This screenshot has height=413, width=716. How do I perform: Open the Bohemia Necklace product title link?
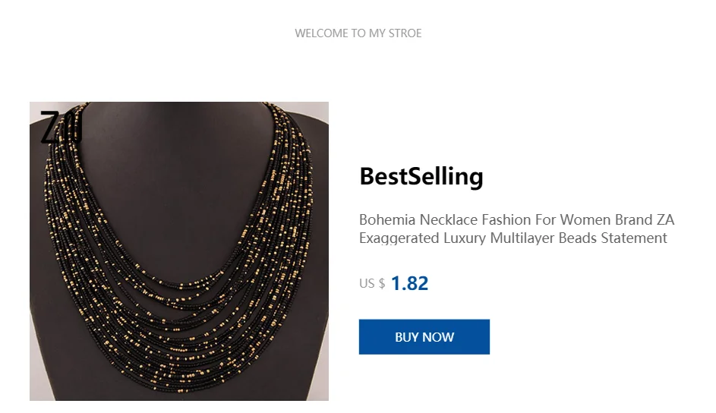pos(516,229)
